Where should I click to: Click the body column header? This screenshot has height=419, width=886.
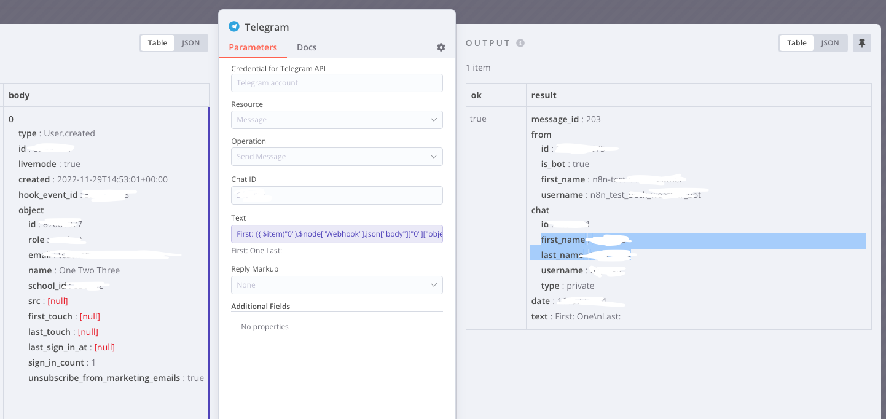(19, 95)
